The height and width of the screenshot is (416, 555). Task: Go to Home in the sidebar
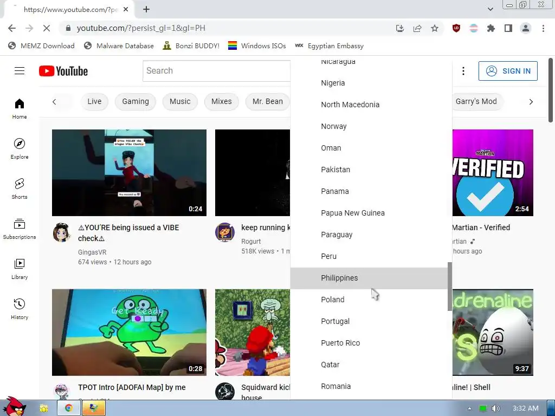20,108
